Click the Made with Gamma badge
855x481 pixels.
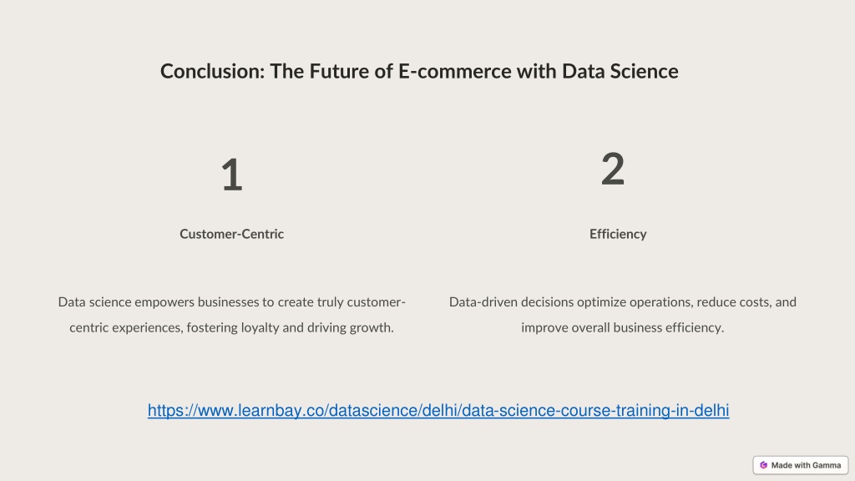click(801, 465)
